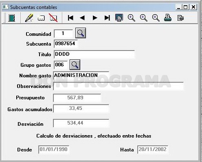
Task: Click the delete record crossed-out icon
Action: coord(53,18)
